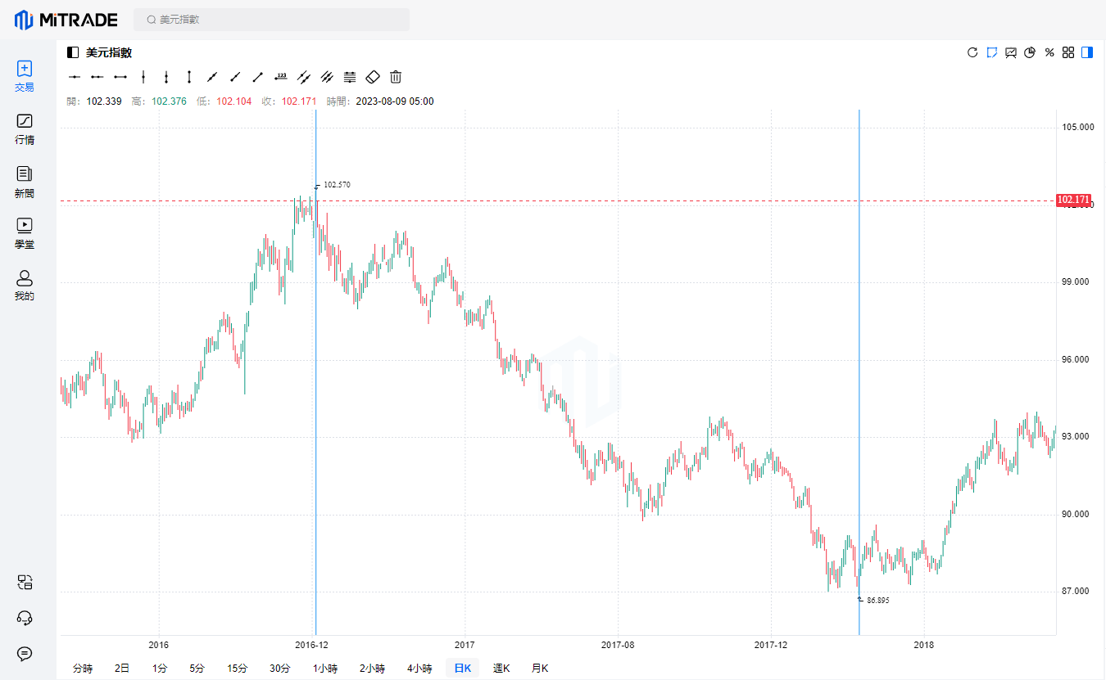Screen dimensions: 1106x680
Task: Toggle the blue drawing annotation icon
Action: pyautogui.click(x=992, y=52)
